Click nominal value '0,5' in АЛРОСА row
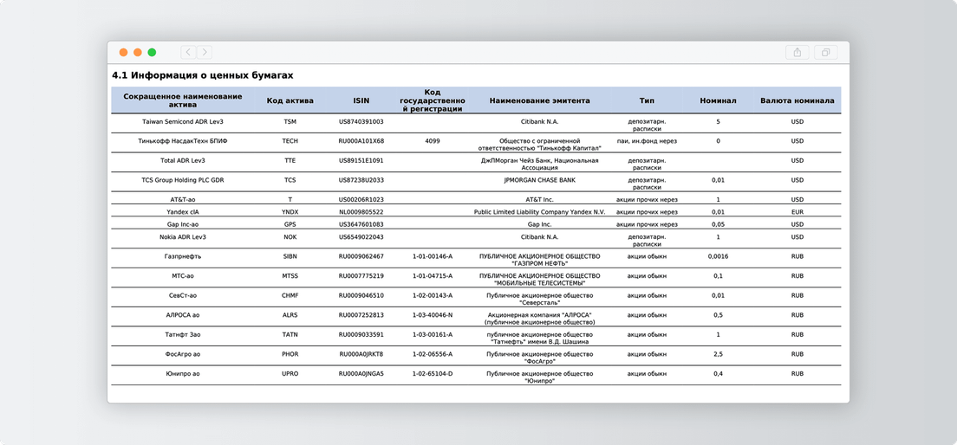Image resolution: width=957 pixels, height=445 pixels. point(719,315)
